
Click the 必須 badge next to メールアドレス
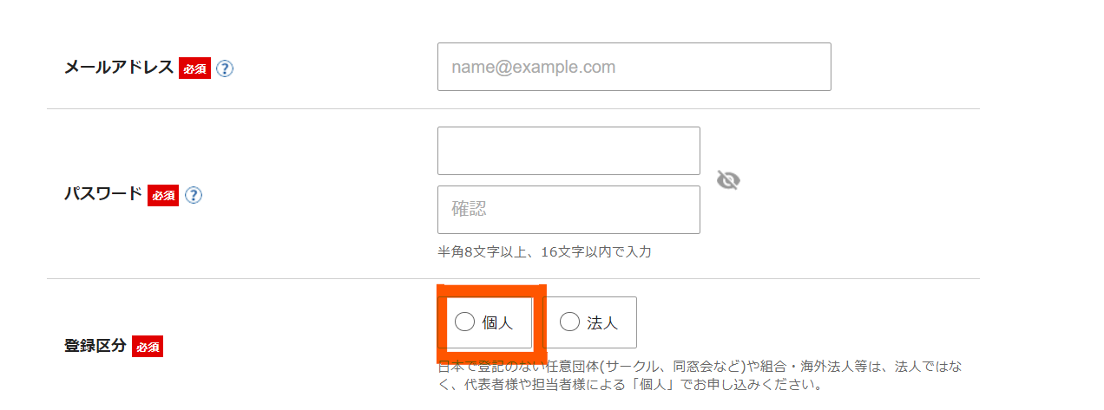click(x=194, y=68)
